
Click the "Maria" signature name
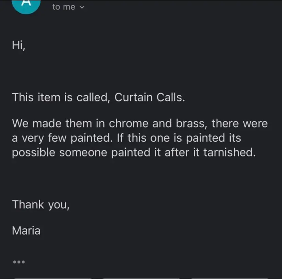pyautogui.click(x=26, y=231)
